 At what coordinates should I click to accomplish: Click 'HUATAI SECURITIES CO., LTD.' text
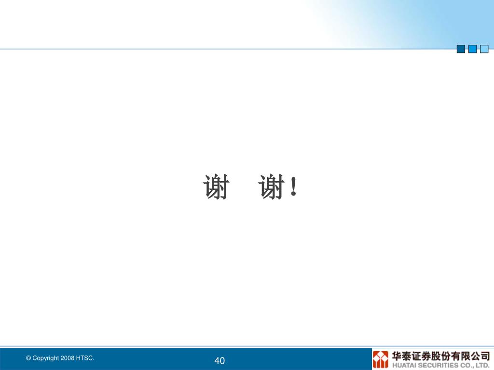pyautogui.click(x=441, y=365)
